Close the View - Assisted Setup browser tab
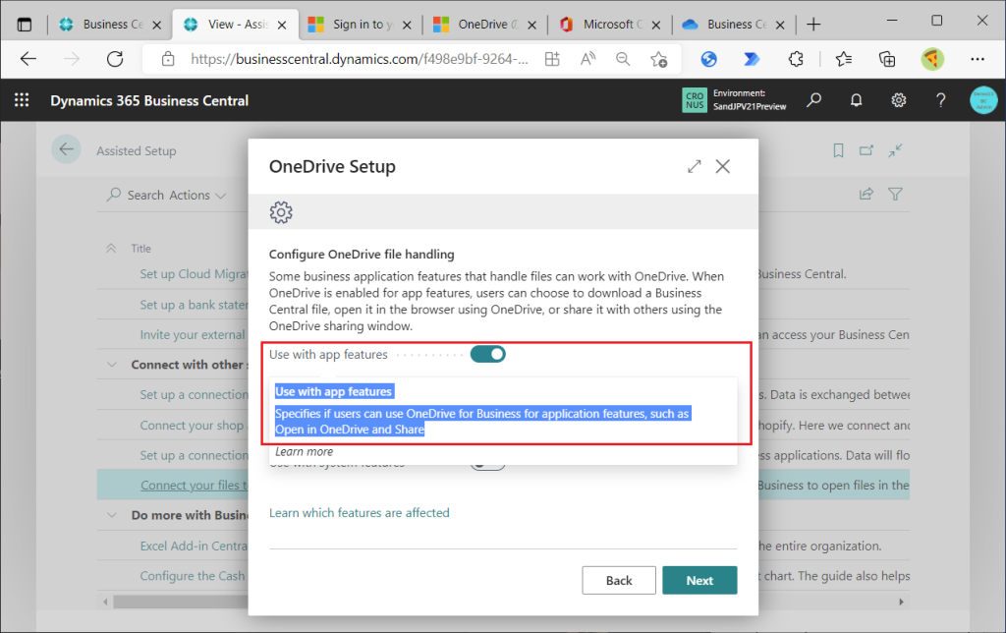Image resolution: width=1006 pixels, height=633 pixels. pos(282,25)
